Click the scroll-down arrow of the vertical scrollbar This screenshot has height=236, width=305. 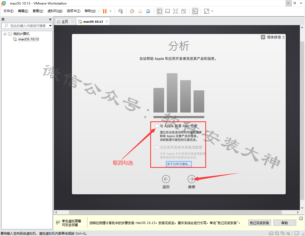pos(302,208)
